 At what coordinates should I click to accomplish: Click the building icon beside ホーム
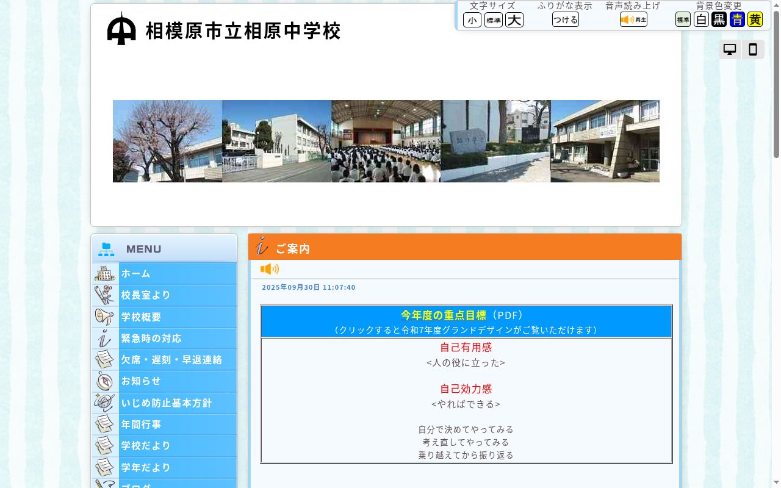pos(105,273)
